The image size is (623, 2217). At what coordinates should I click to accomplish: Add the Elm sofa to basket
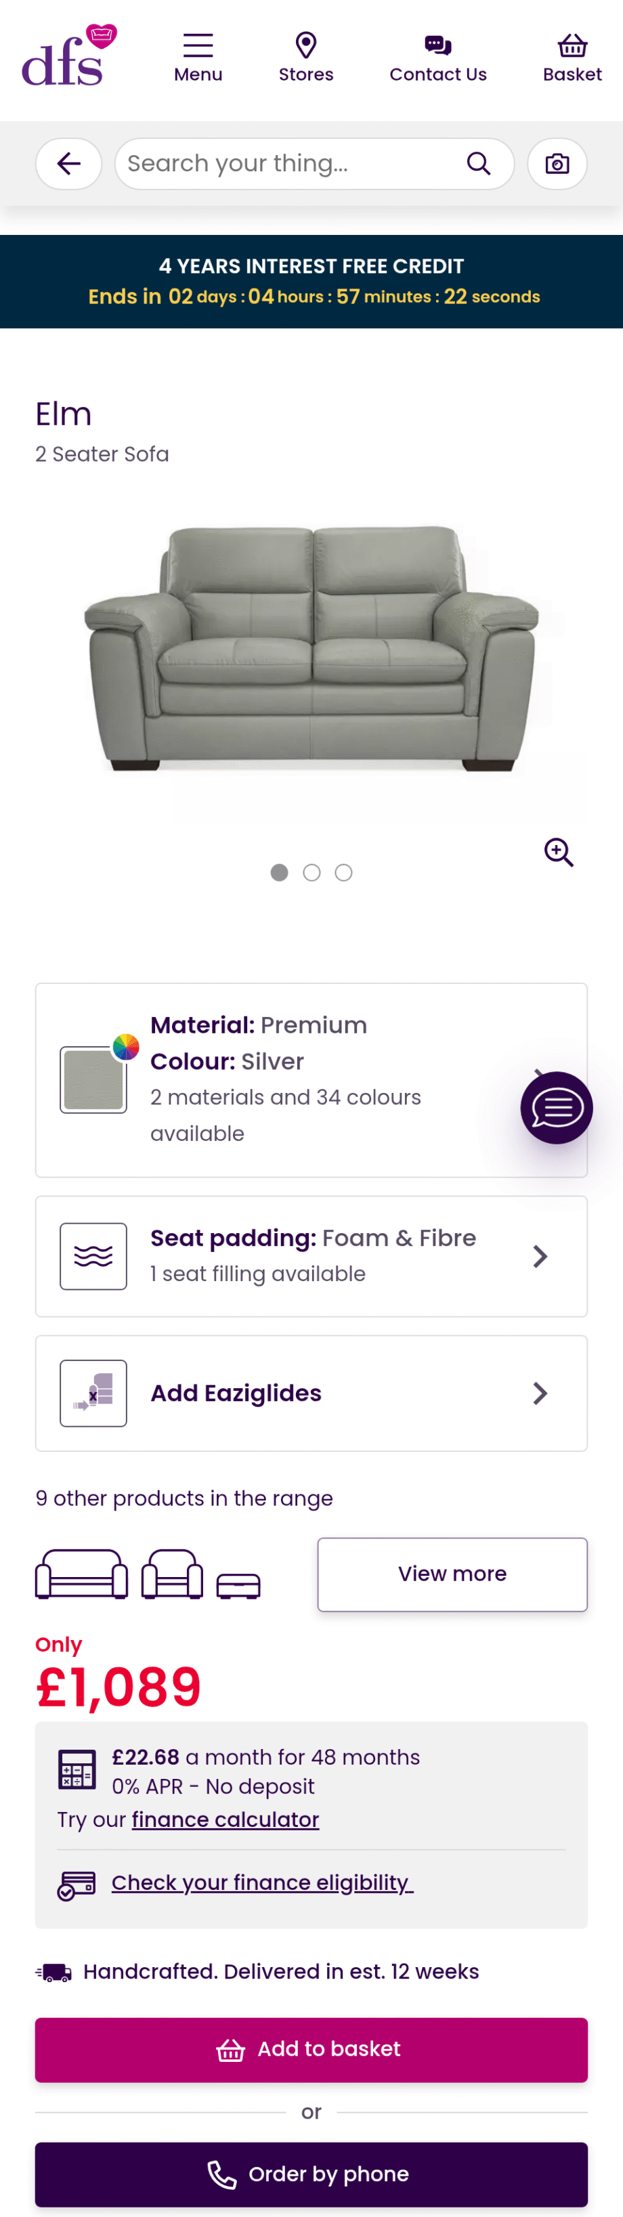[311, 2049]
